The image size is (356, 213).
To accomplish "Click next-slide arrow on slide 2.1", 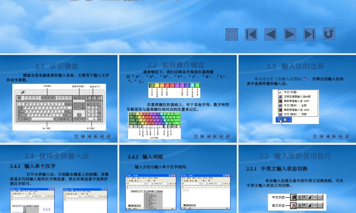I will point(95,136).
